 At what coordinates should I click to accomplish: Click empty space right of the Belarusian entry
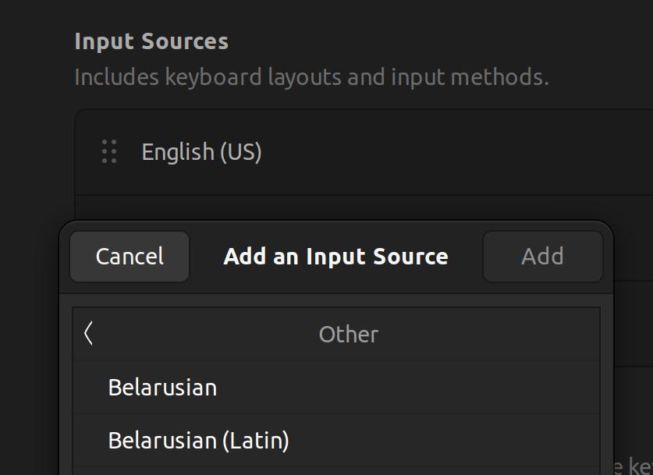[x=429, y=388]
